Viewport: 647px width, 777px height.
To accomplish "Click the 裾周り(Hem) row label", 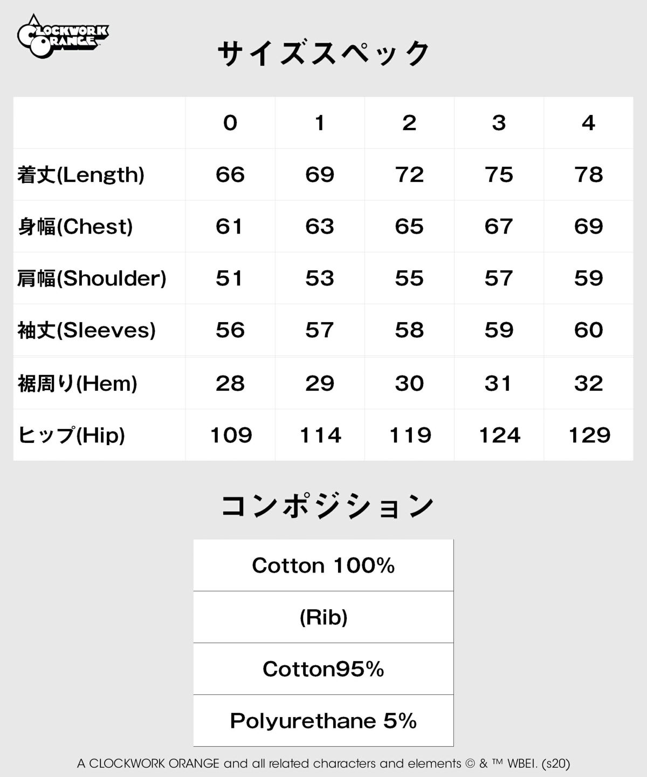I will click(77, 384).
